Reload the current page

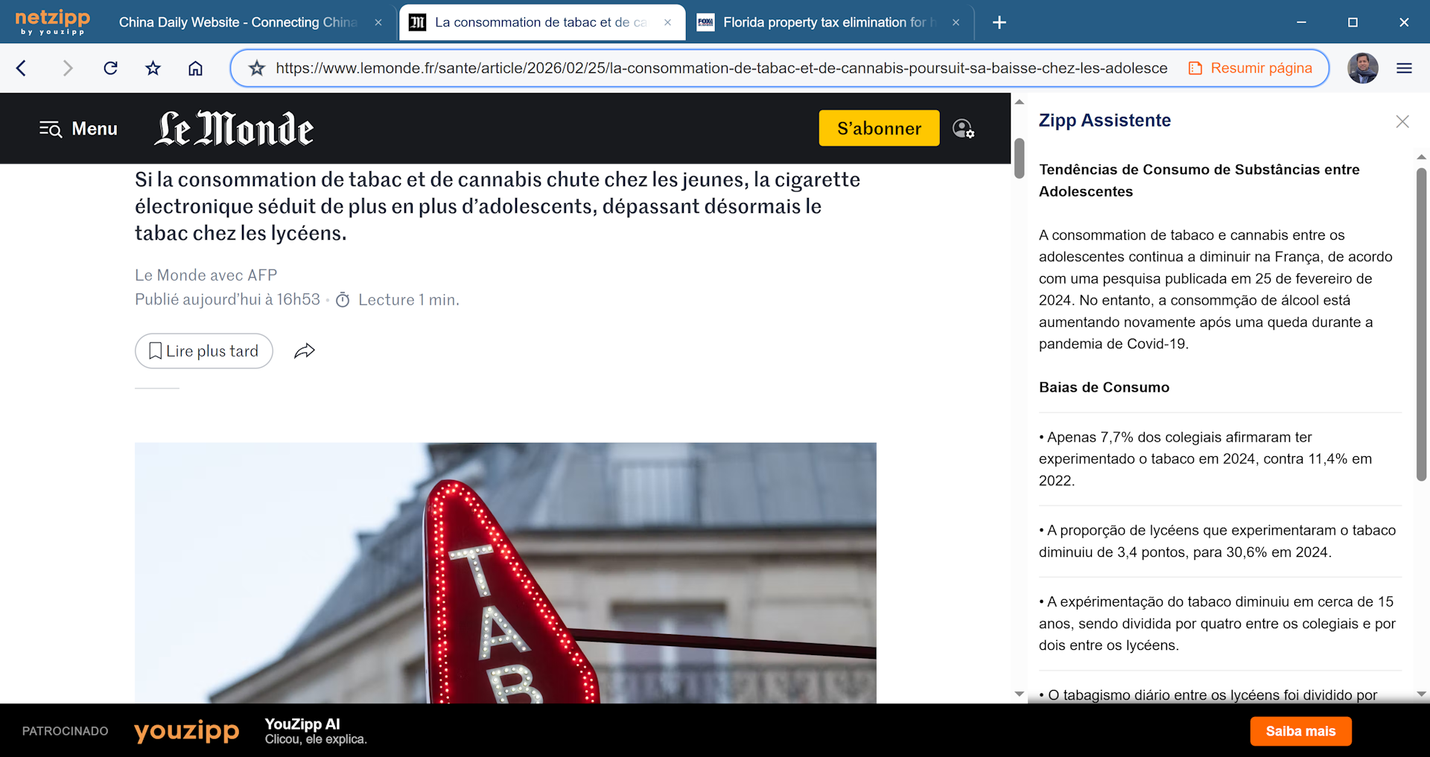(110, 68)
